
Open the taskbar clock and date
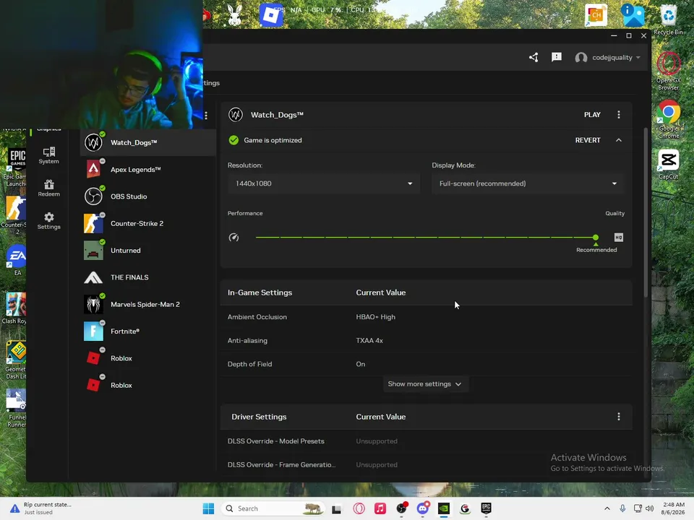click(673, 508)
